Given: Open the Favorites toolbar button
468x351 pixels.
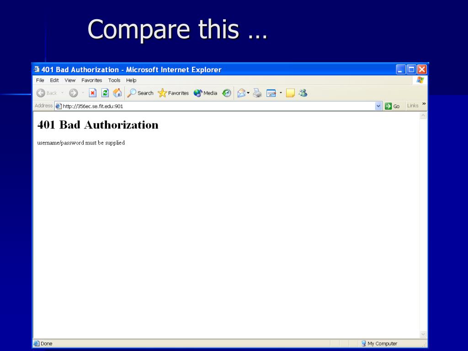Looking at the screenshot, I should point(173,93).
